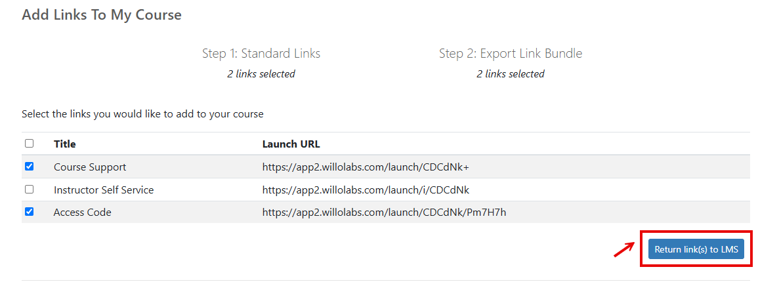This screenshot has height=305, width=779.
Task: Click the Return link(s) to LMS button
Action: [696, 249]
